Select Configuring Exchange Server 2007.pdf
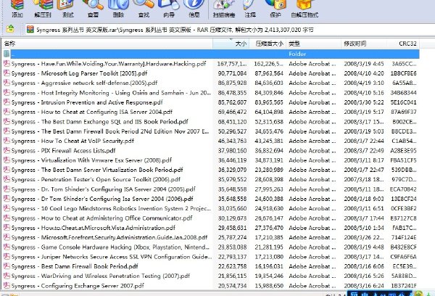Image resolution: width=435 pixels, height=296 pixels. coord(210,285)
